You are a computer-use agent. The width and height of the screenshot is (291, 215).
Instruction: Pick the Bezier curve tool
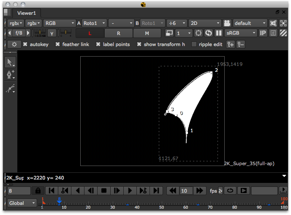pyautogui.click(x=10, y=89)
